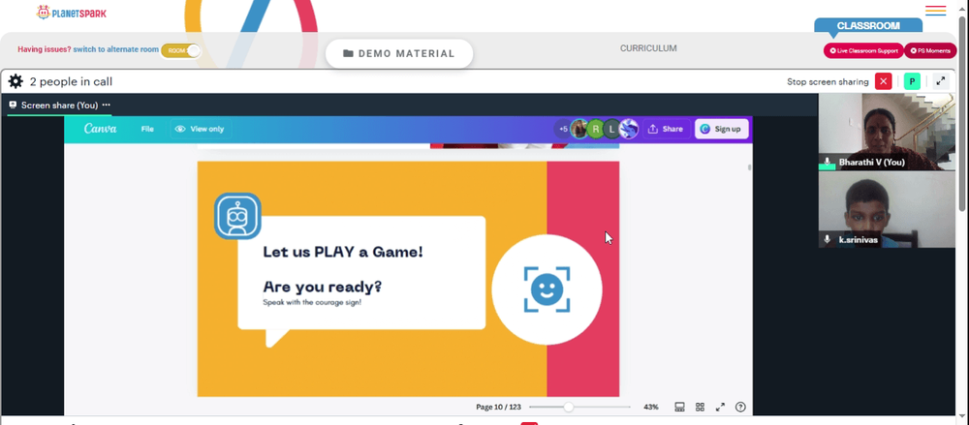Screen dimensions: 969x425
Task: Click 'Let us PLAY a Game!' text
Action: pos(343,252)
